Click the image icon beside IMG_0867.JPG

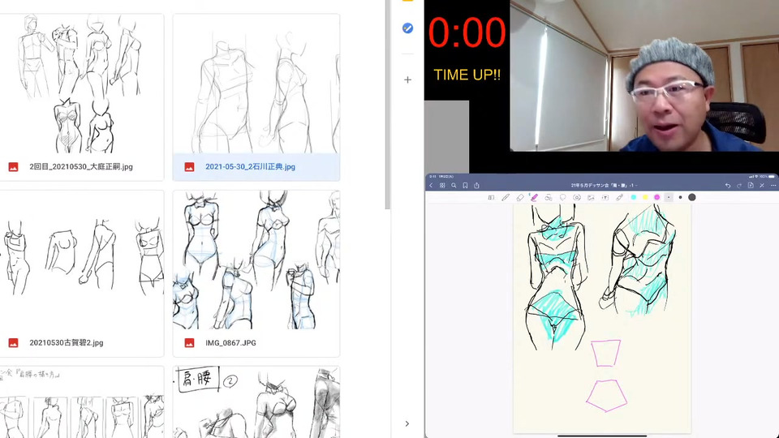(189, 342)
